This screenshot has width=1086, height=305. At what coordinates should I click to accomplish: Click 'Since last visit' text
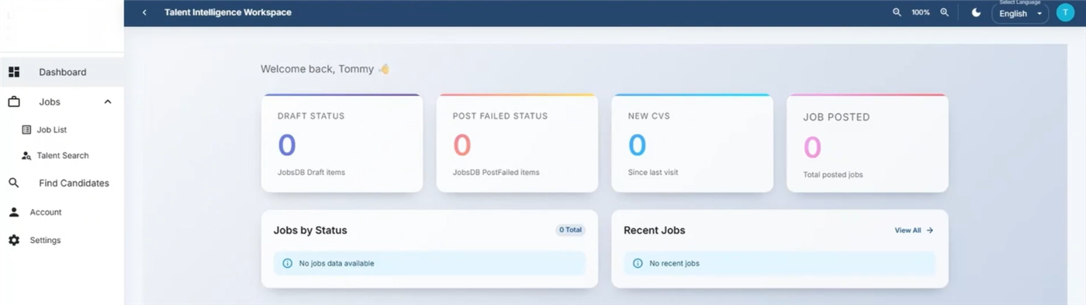point(653,173)
